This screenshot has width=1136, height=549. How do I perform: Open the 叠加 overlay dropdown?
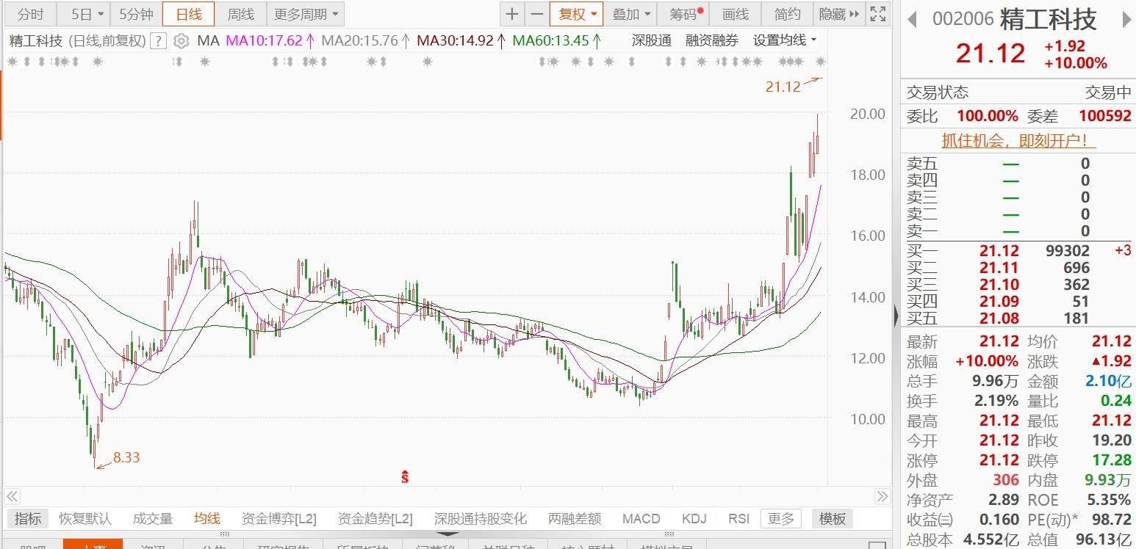coord(630,14)
